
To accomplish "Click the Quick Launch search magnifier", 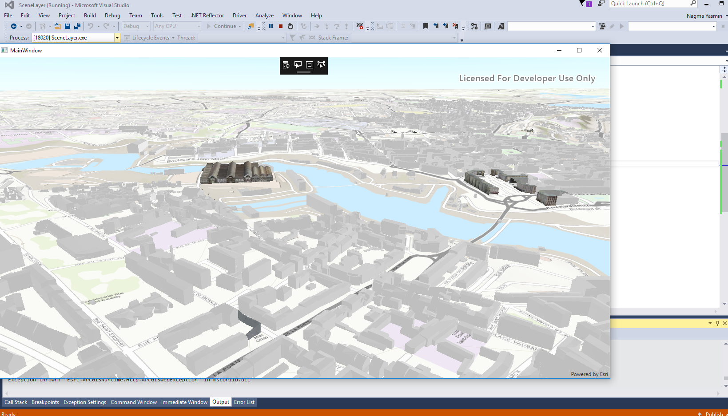I will coord(693,4).
